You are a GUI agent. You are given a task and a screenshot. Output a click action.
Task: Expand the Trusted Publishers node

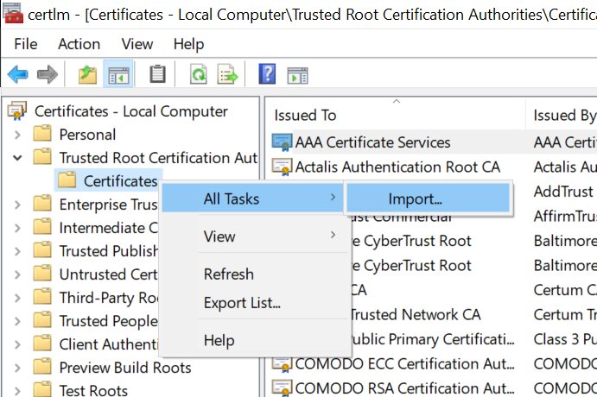click(17, 251)
